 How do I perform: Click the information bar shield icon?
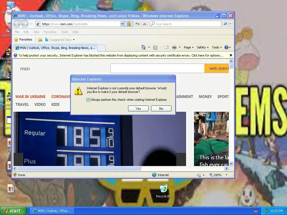(x=15, y=55)
